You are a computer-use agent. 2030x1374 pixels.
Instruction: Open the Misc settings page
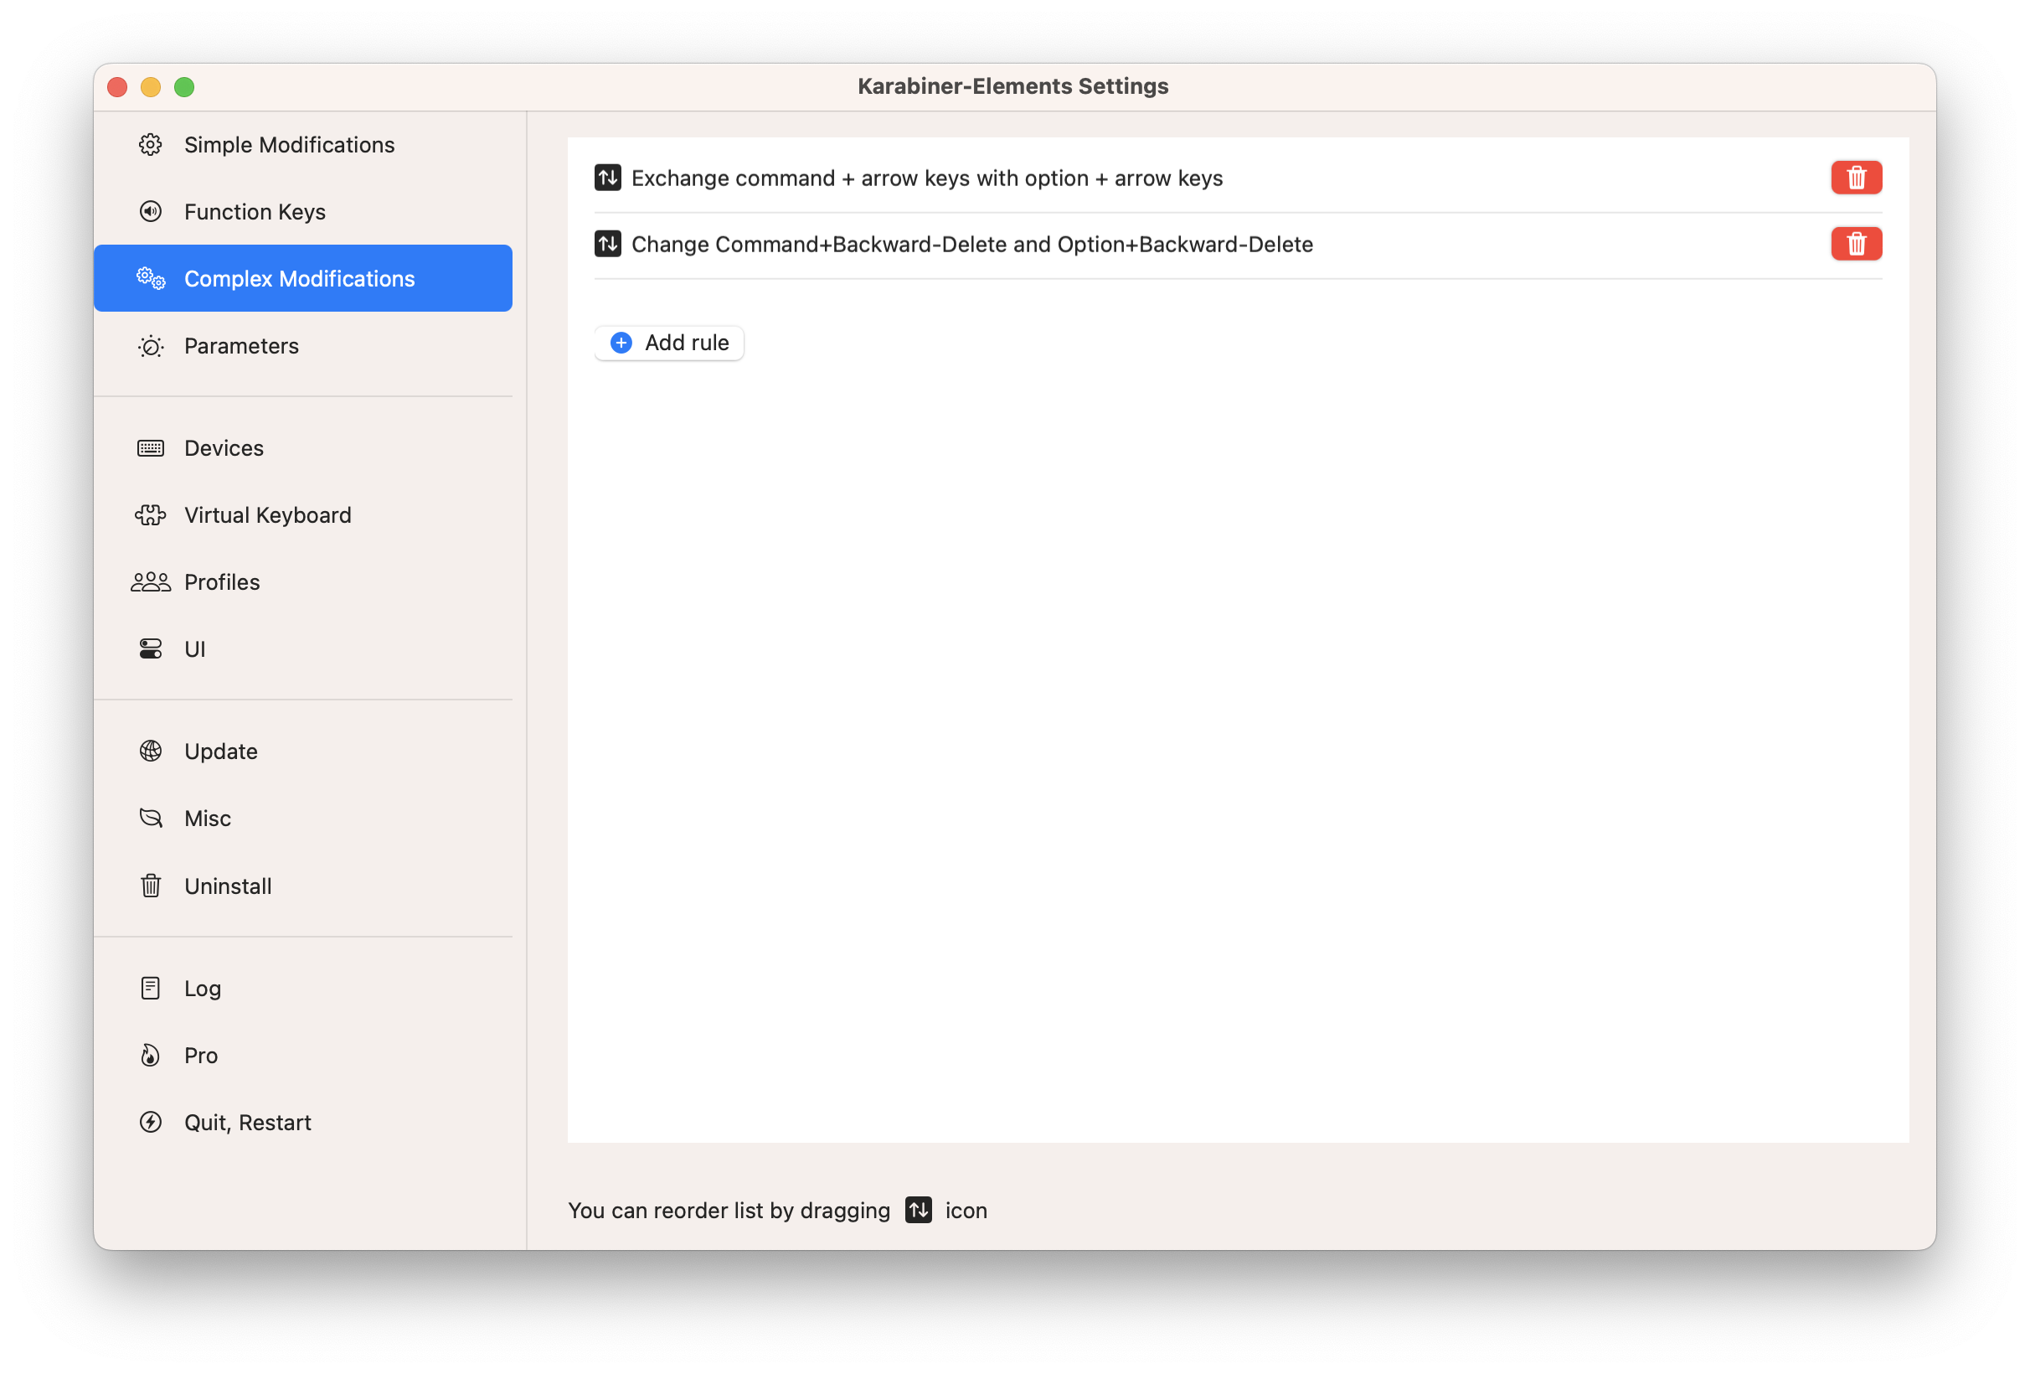[x=208, y=819]
